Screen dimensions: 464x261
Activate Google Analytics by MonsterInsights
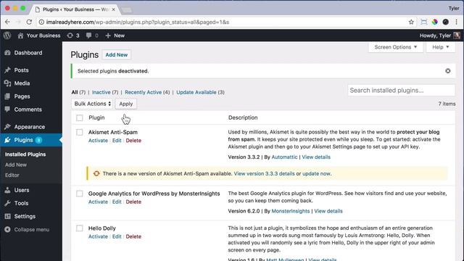pyautogui.click(x=98, y=202)
